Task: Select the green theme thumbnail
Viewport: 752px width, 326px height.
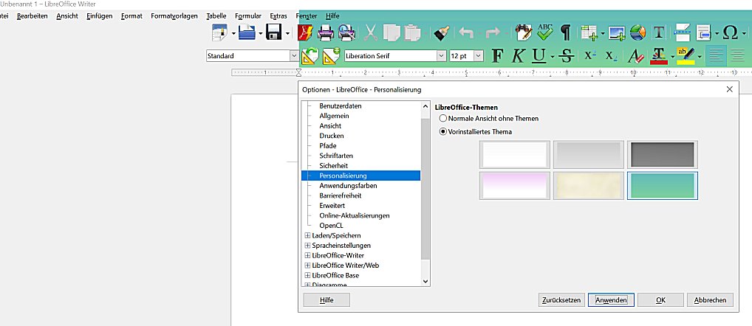Action: pos(663,185)
